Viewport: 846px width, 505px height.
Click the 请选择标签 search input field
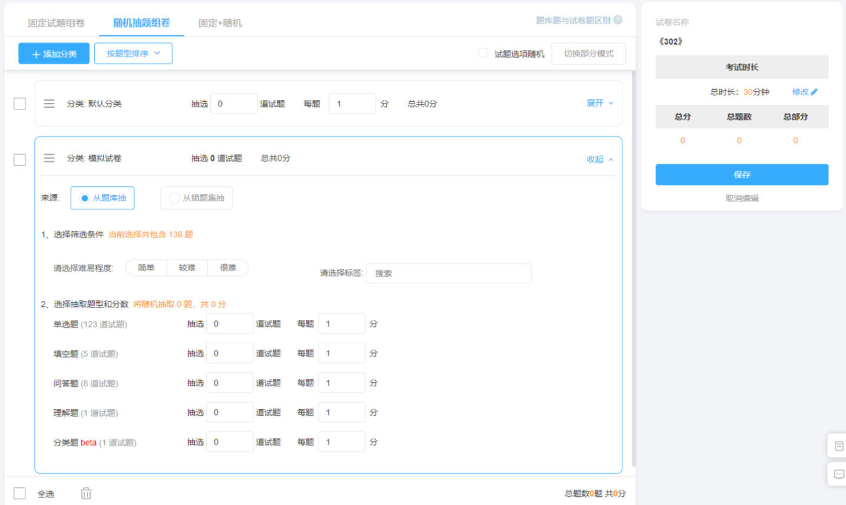pyautogui.click(x=449, y=273)
